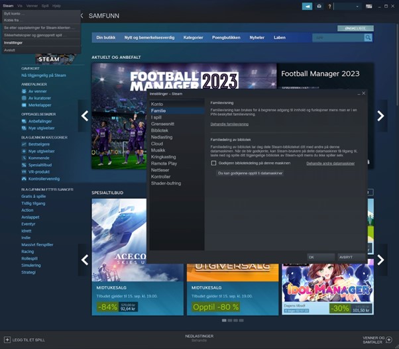Select Konto in settings list
This screenshot has height=349, width=399.
coord(176,104)
